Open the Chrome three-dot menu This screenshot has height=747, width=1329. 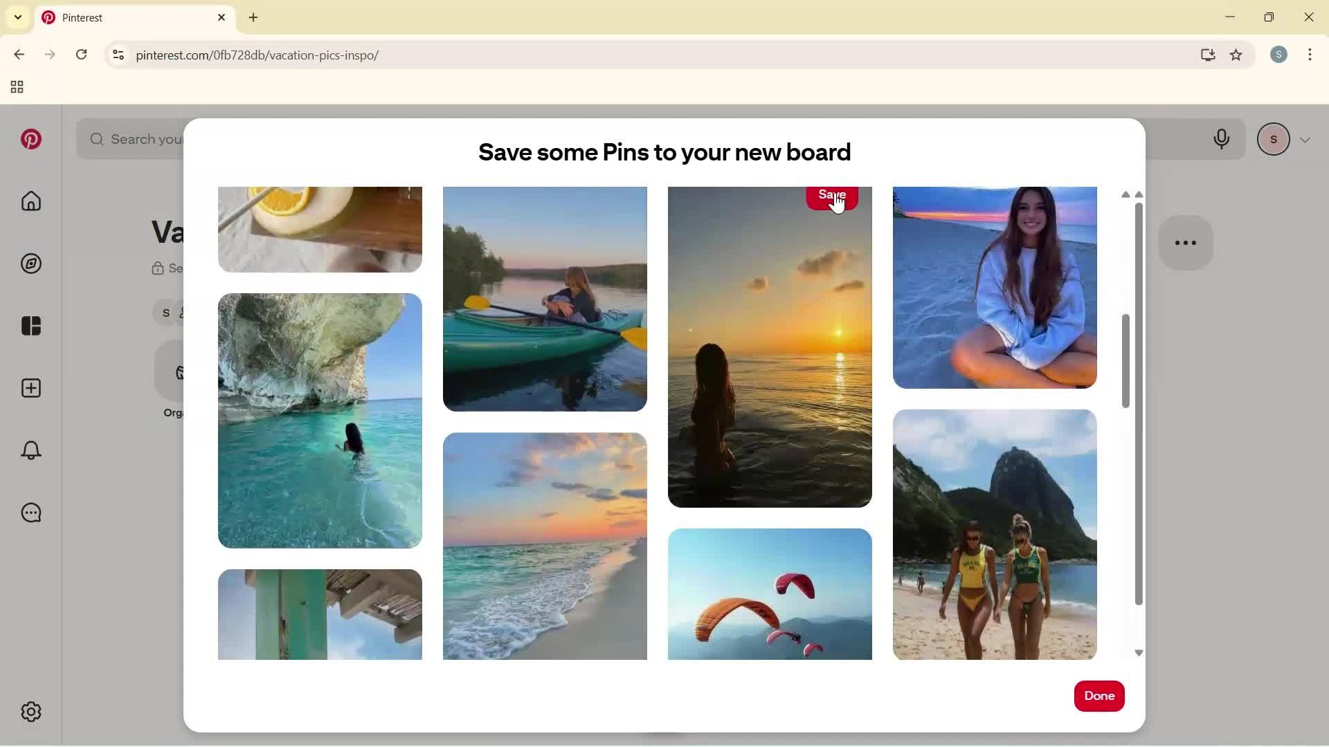(x=1310, y=55)
